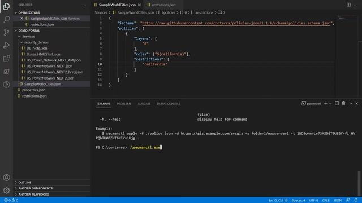Collapse the DEMO-PORTAL section
The image size is (362, 203).
[x=29, y=30]
